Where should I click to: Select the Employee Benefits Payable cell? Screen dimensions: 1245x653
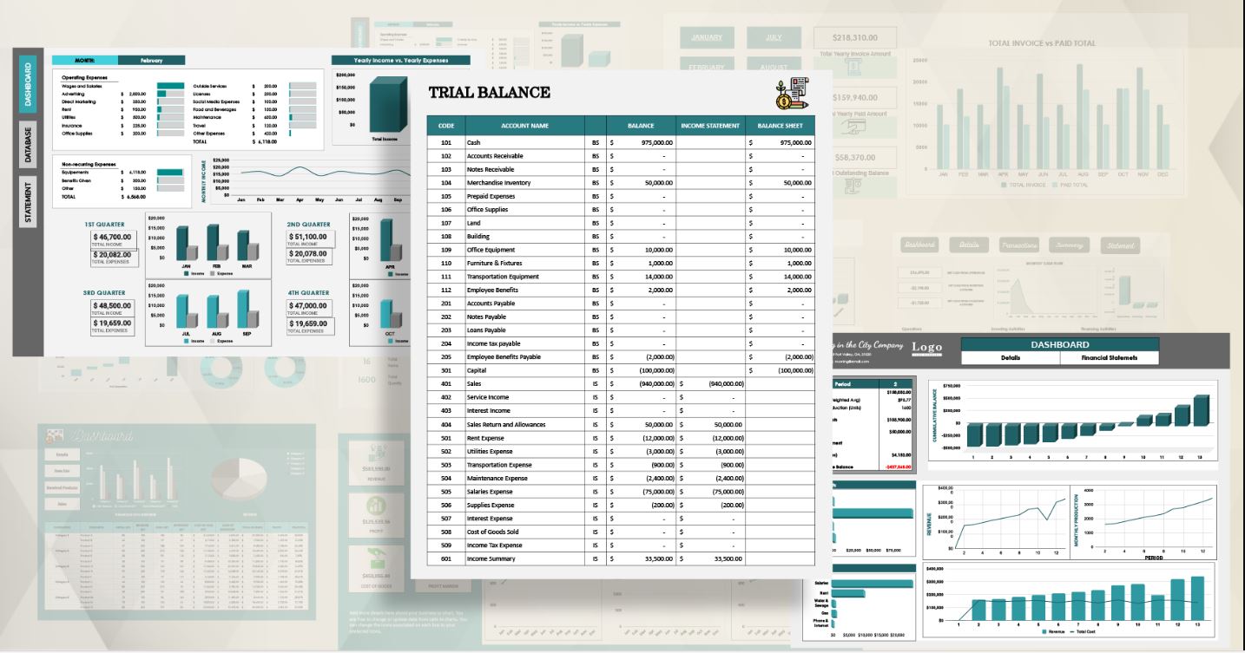click(524, 357)
